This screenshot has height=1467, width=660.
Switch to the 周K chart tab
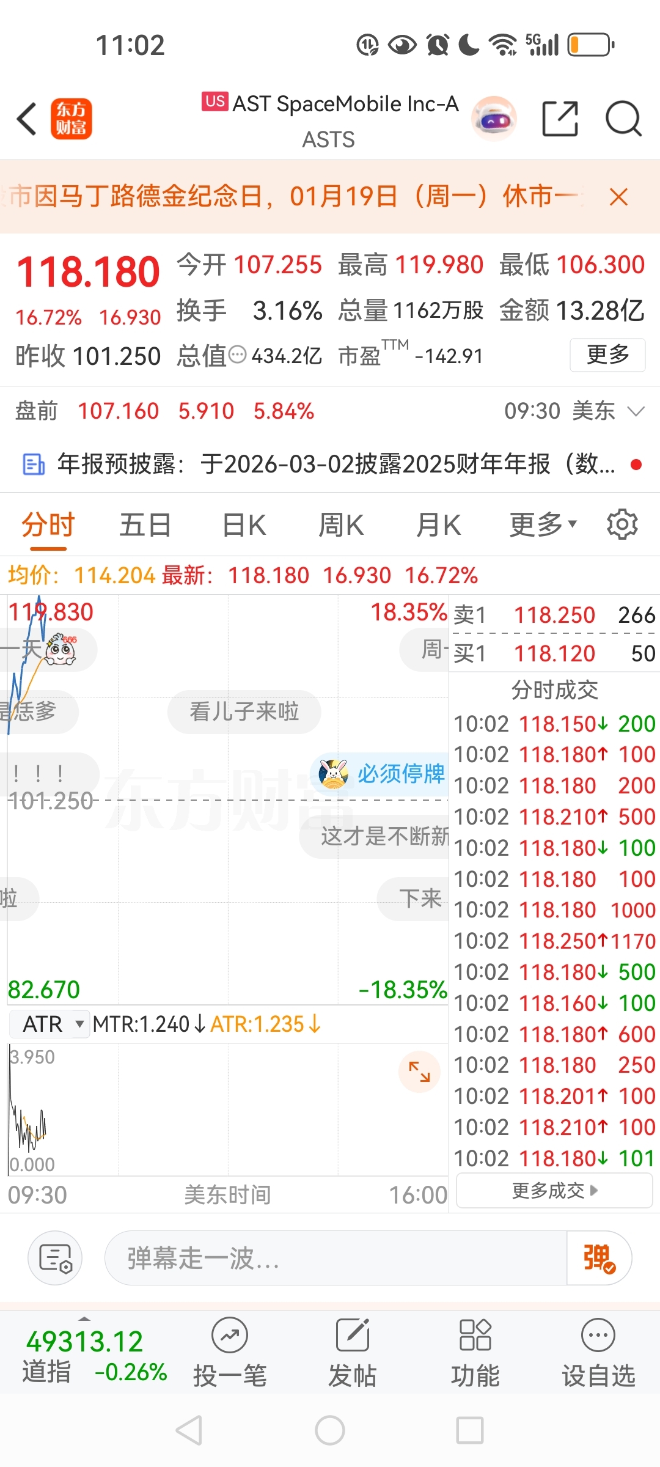tap(341, 525)
